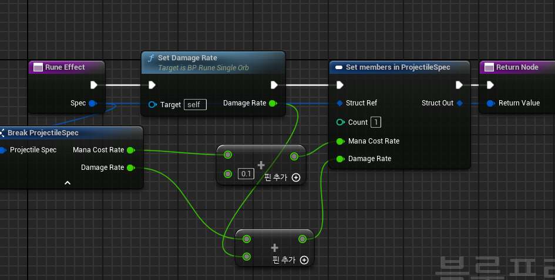Click Mana Cost Rate input pin on Set members

(340, 141)
